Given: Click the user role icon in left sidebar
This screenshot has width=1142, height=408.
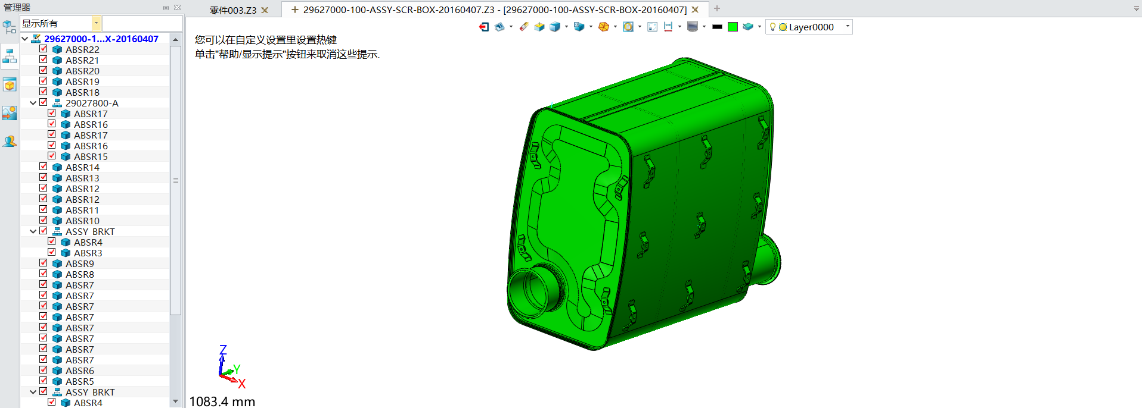Looking at the screenshot, I should (10, 142).
